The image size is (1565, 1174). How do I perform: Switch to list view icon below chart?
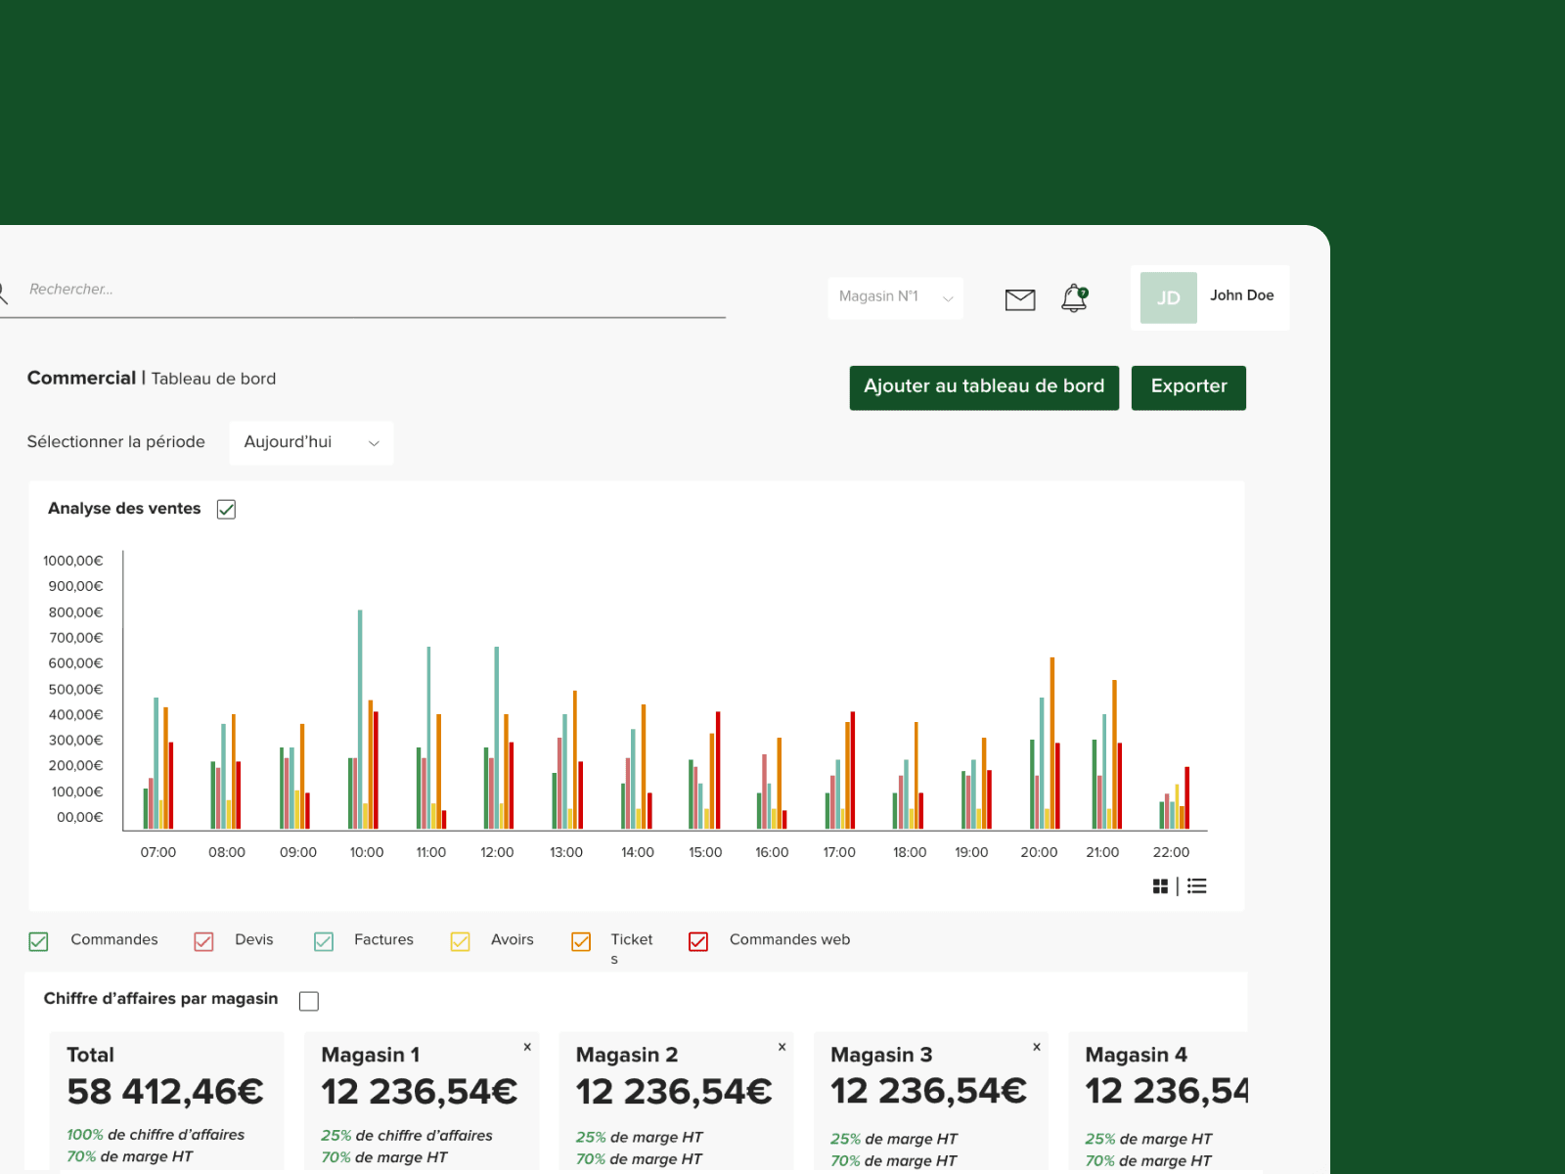point(1197,886)
